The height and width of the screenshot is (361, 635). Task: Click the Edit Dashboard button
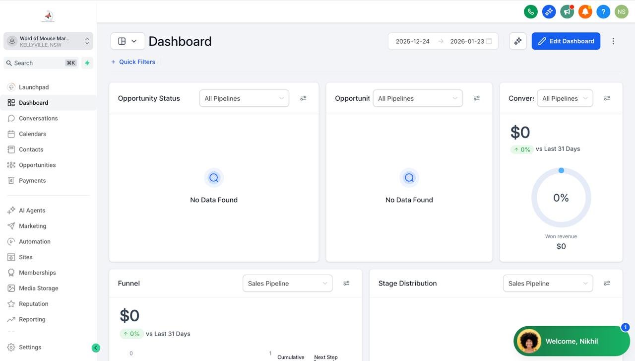pyautogui.click(x=566, y=41)
